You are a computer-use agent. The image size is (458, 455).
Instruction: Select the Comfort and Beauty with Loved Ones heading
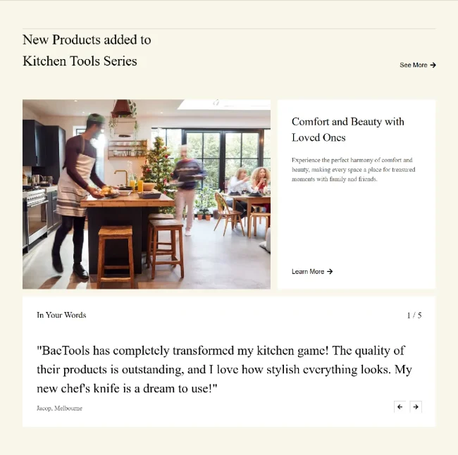tap(347, 130)
